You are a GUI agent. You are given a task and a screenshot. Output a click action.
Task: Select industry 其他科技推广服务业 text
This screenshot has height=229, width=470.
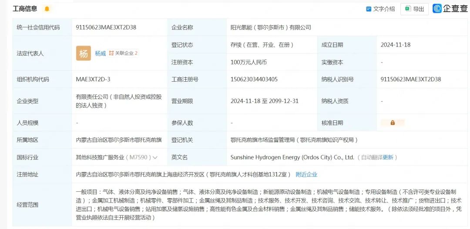(100, 157)
